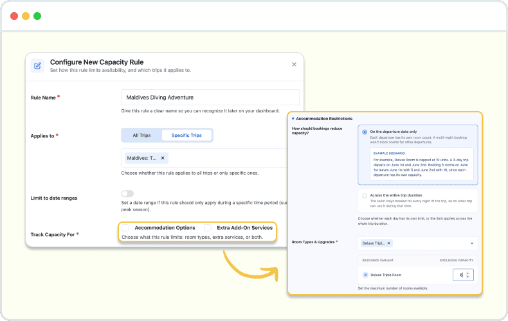Remove the Maldives trip tag
The height and width of the screenshot is (321, 508).
(x=163, y=158)
